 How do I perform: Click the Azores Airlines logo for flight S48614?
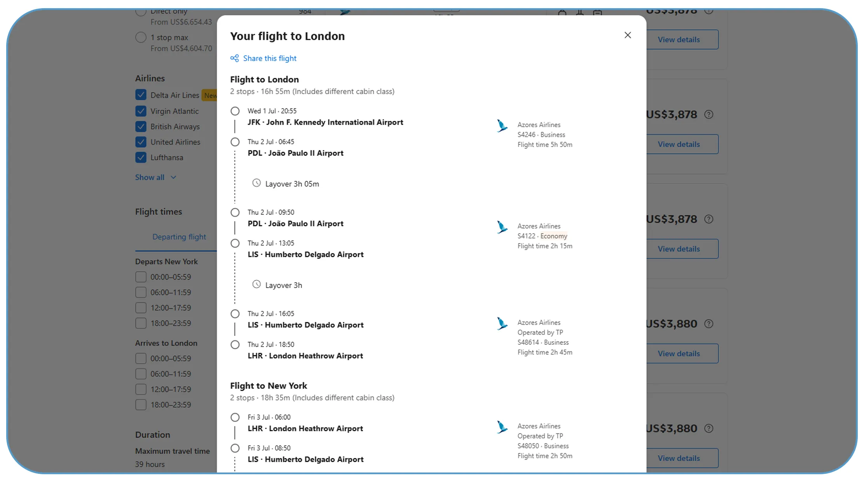(x=502, y=324)
